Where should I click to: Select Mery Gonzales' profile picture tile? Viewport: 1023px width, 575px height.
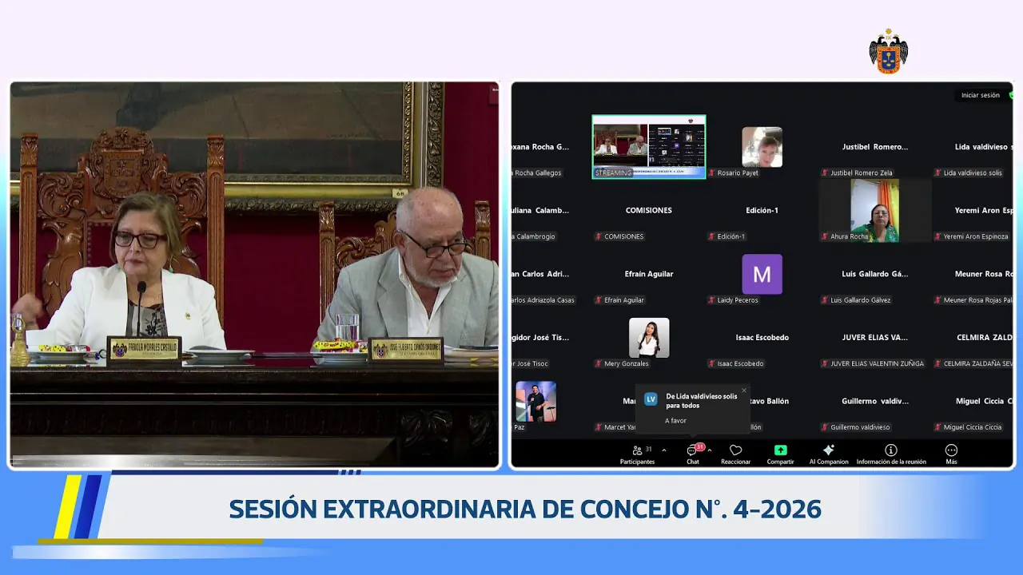point(649,338)
